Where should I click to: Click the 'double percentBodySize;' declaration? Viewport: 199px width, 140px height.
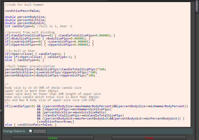click(25, 17)
